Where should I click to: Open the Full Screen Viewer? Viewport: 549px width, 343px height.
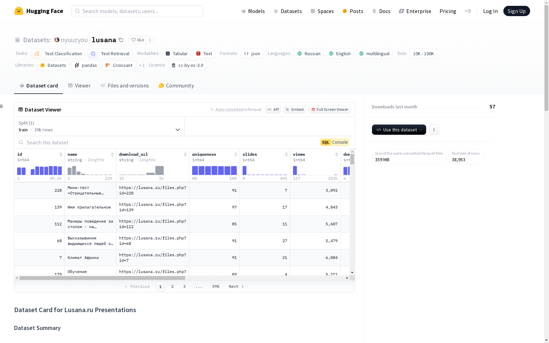[x=330, y=109]
